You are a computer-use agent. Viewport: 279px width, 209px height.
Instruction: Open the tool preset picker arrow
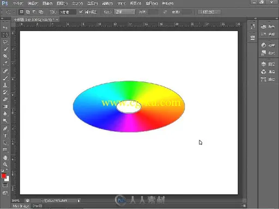[x=14, y=12]
